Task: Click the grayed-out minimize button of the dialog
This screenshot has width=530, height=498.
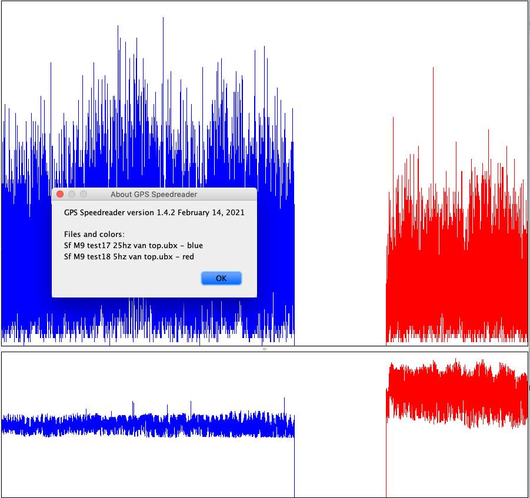Action: pos(72,194)
